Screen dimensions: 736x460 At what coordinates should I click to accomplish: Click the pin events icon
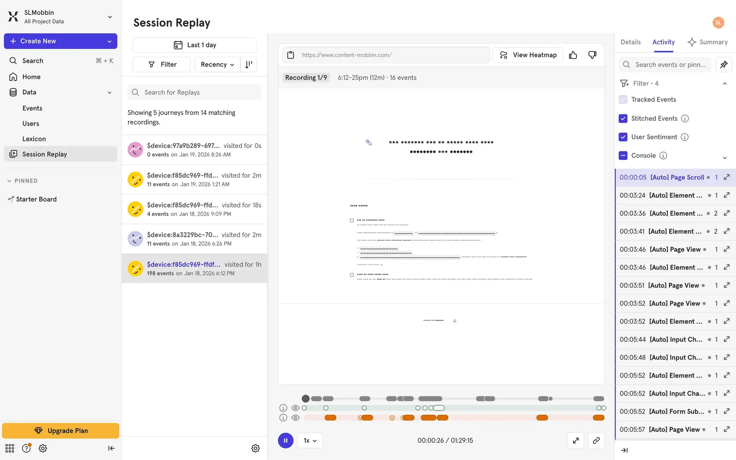pos(723,65)
